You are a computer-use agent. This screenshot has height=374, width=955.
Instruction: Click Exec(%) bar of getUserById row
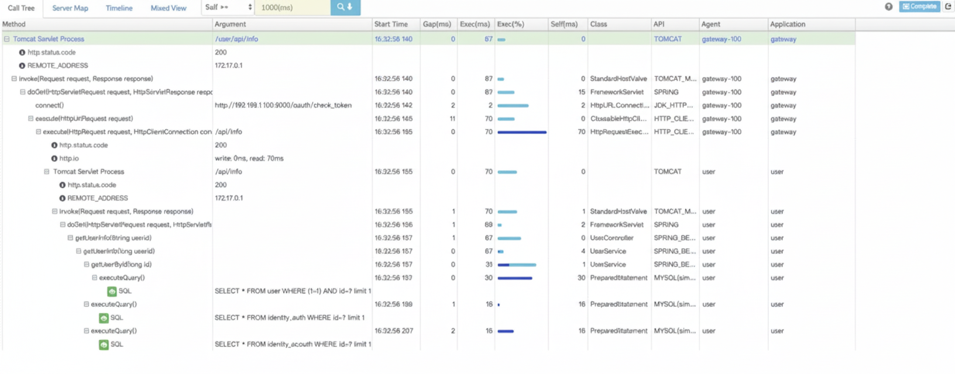(517, 265)
